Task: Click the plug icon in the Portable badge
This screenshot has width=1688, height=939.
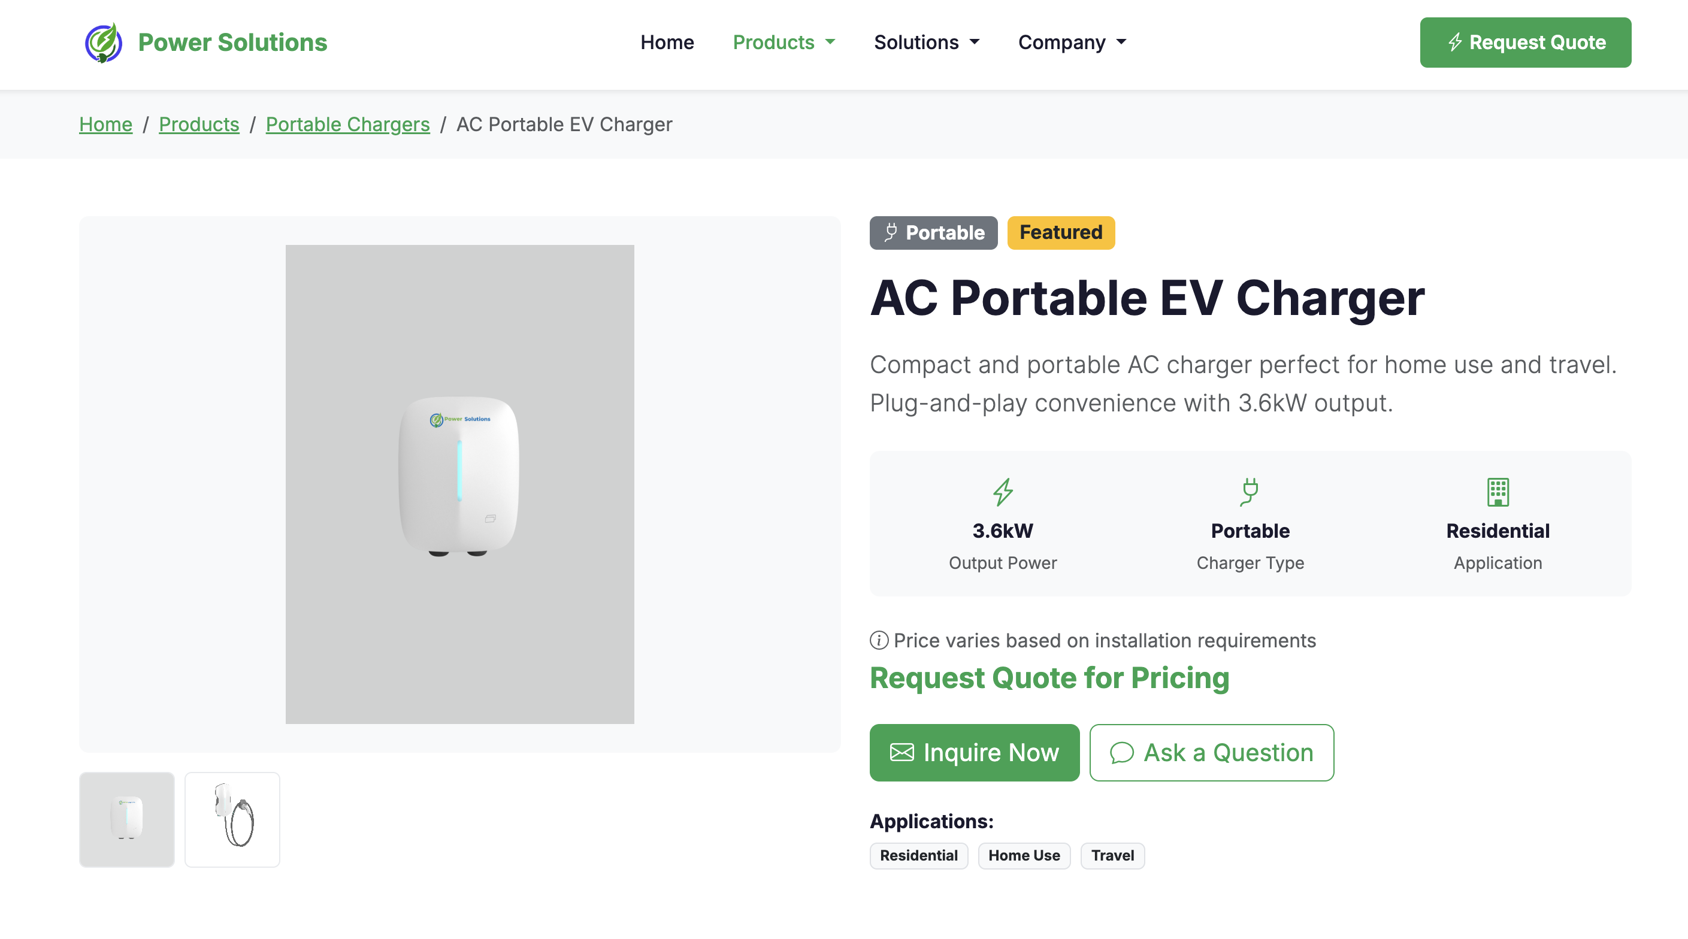Action: (890, 232)
